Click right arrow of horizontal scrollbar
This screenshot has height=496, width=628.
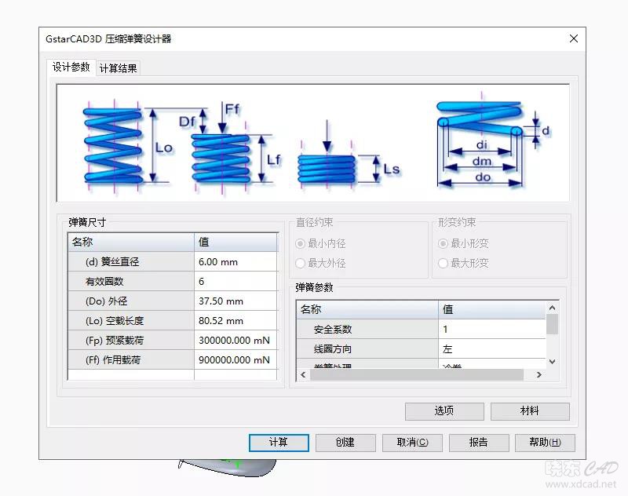point(539,375)
